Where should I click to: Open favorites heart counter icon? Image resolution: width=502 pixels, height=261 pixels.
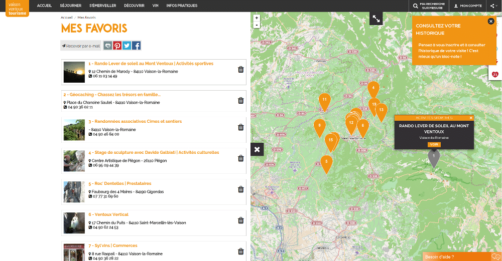(x=495, y=75)
